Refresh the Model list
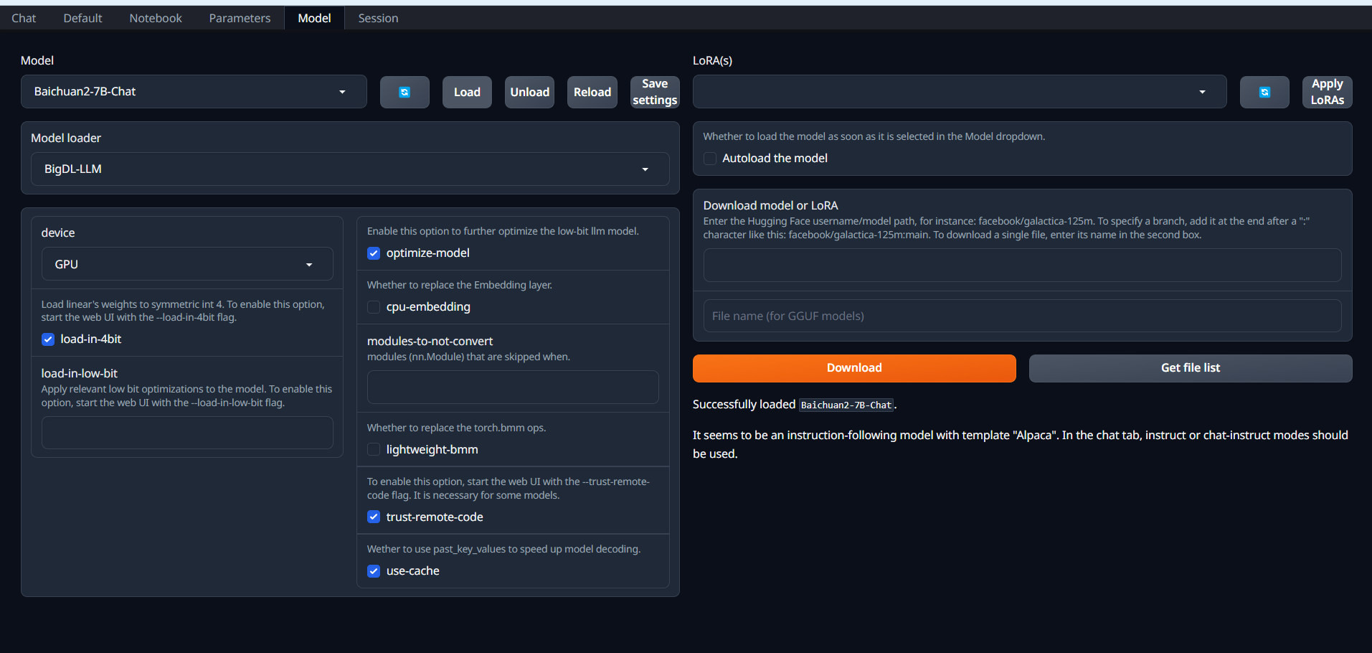The image size is (1372, 653). 404,92
